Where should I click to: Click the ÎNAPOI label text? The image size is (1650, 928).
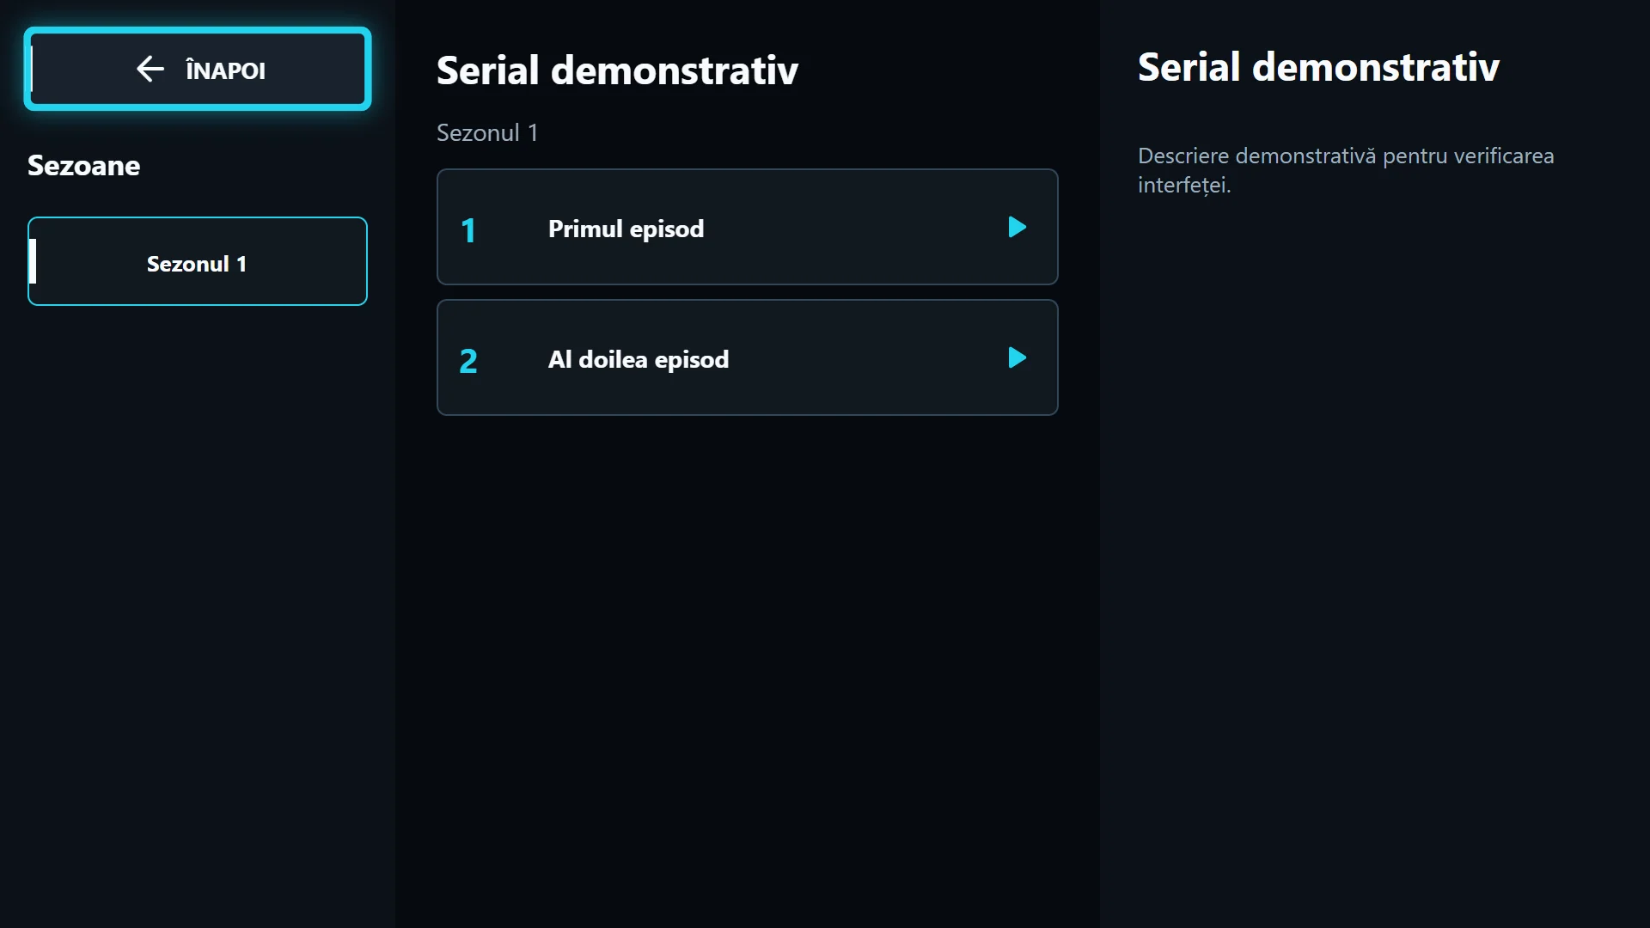coord(225,70)
